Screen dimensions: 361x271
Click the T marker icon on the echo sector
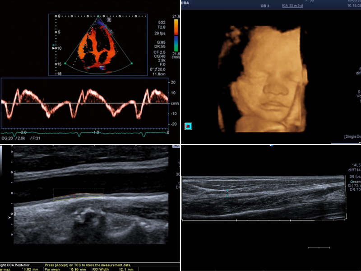(x=109, y=20)
